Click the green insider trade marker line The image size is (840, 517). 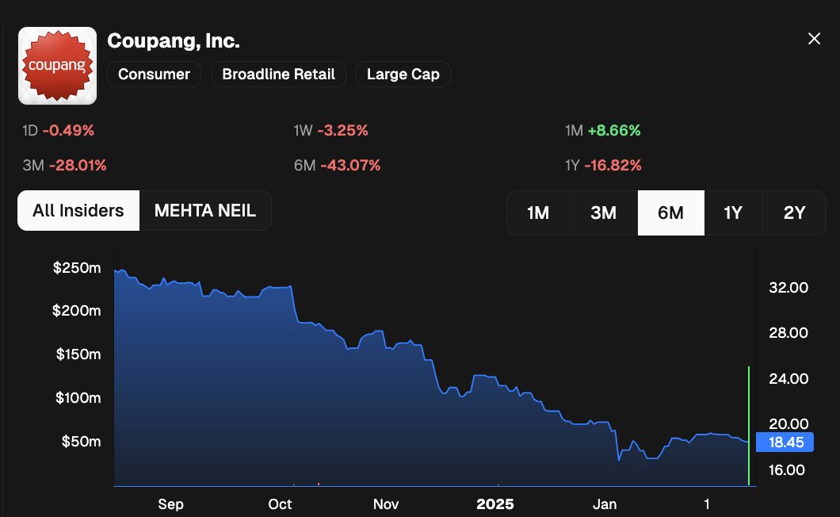748,427
